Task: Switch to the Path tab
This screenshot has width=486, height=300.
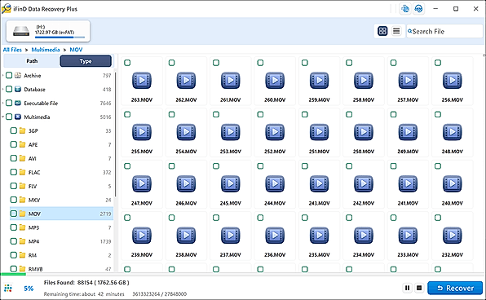Action: [32, 61]
